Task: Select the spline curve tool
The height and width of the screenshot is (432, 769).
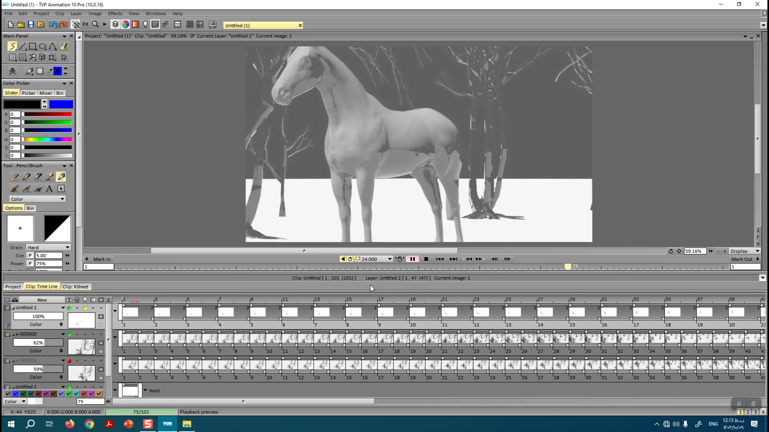Action: coord(53,46)
